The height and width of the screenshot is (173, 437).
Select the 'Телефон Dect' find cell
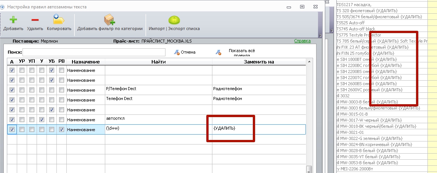coord(159,100)
